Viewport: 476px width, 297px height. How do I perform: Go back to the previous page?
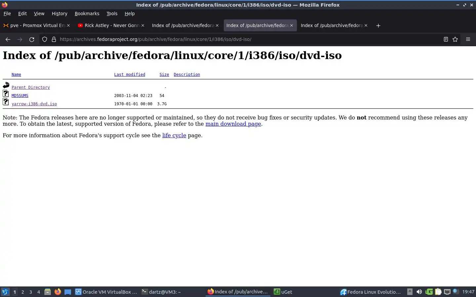(8, 39)
